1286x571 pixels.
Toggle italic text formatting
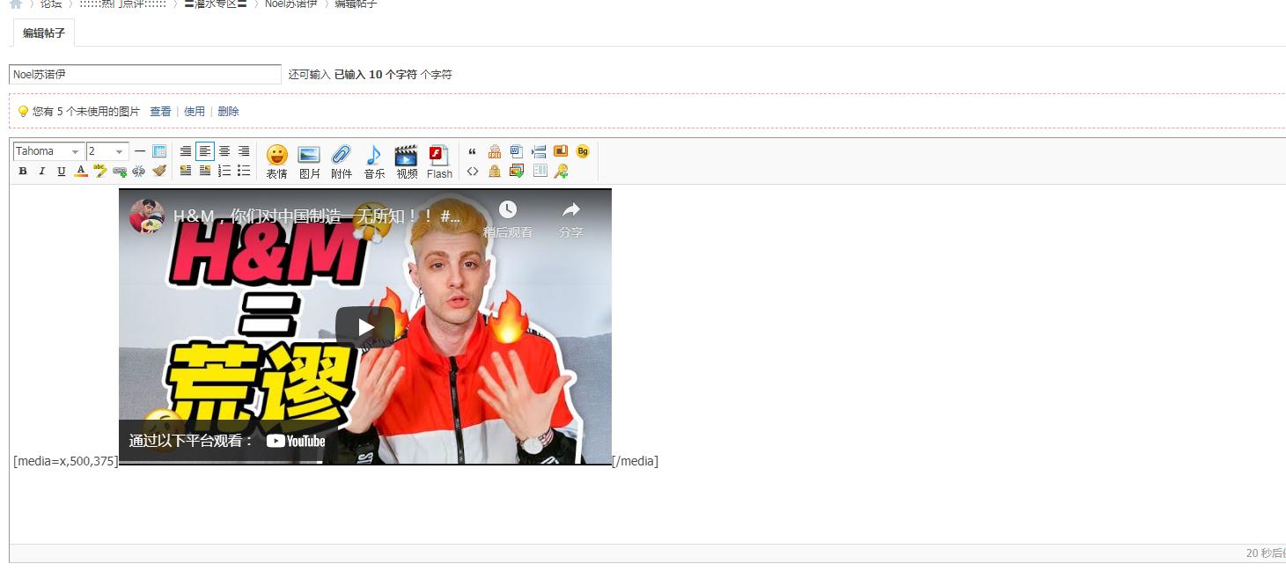(41, 172)
